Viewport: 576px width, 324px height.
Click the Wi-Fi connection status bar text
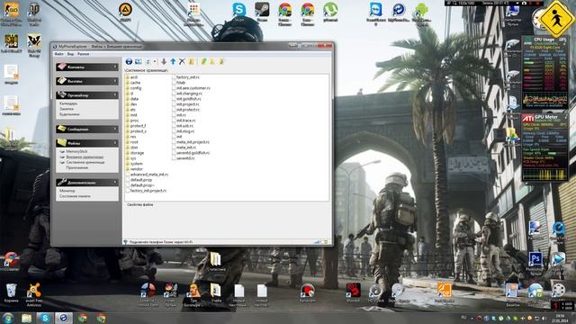(161, 242)
